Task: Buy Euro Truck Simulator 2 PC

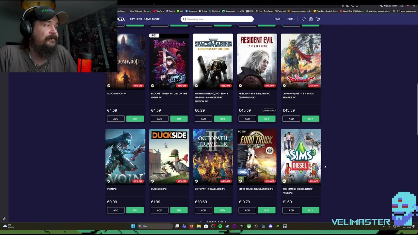Action: pyautogui.click(x=266, y=211)
